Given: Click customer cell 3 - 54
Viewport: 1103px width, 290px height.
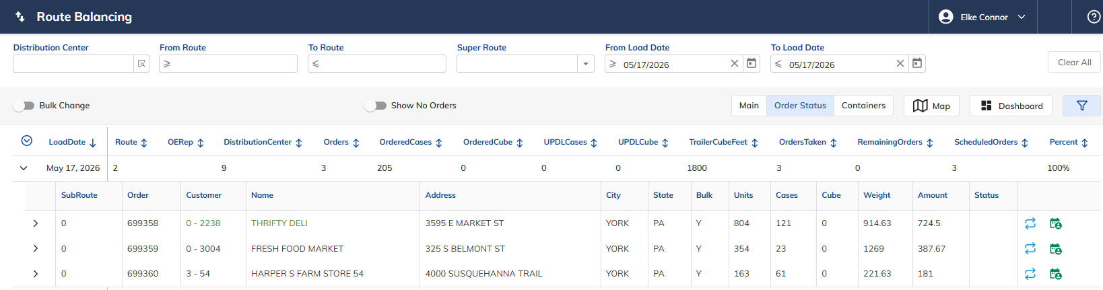Looking at the screenshot, I should point(198,274).
